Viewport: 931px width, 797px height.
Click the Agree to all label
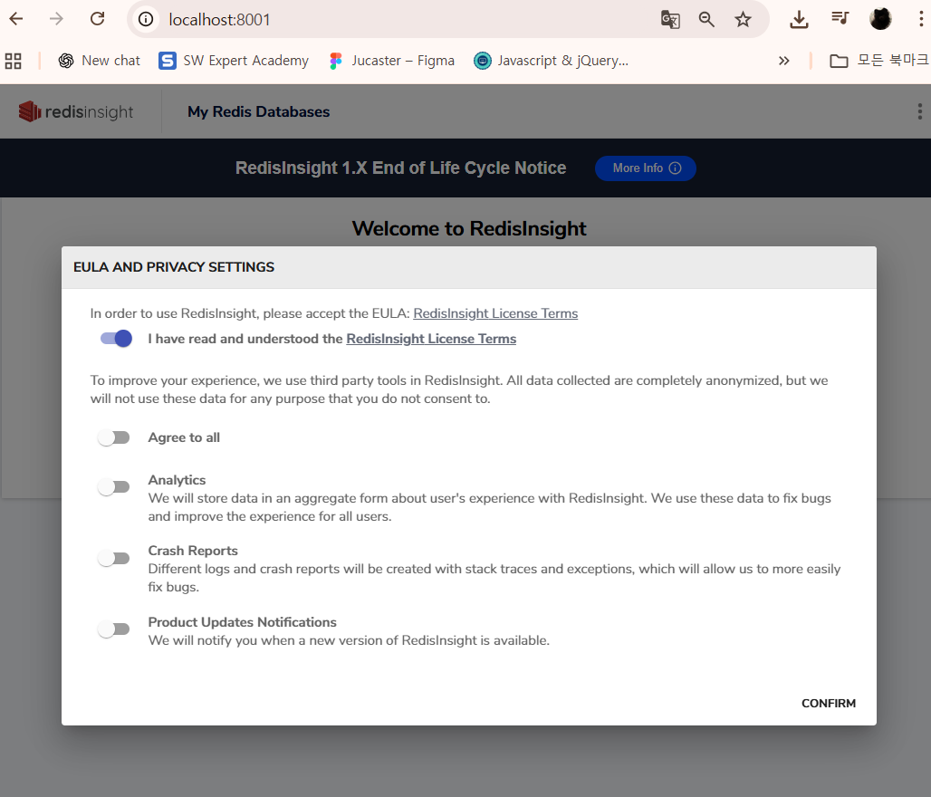click(184, 437)
